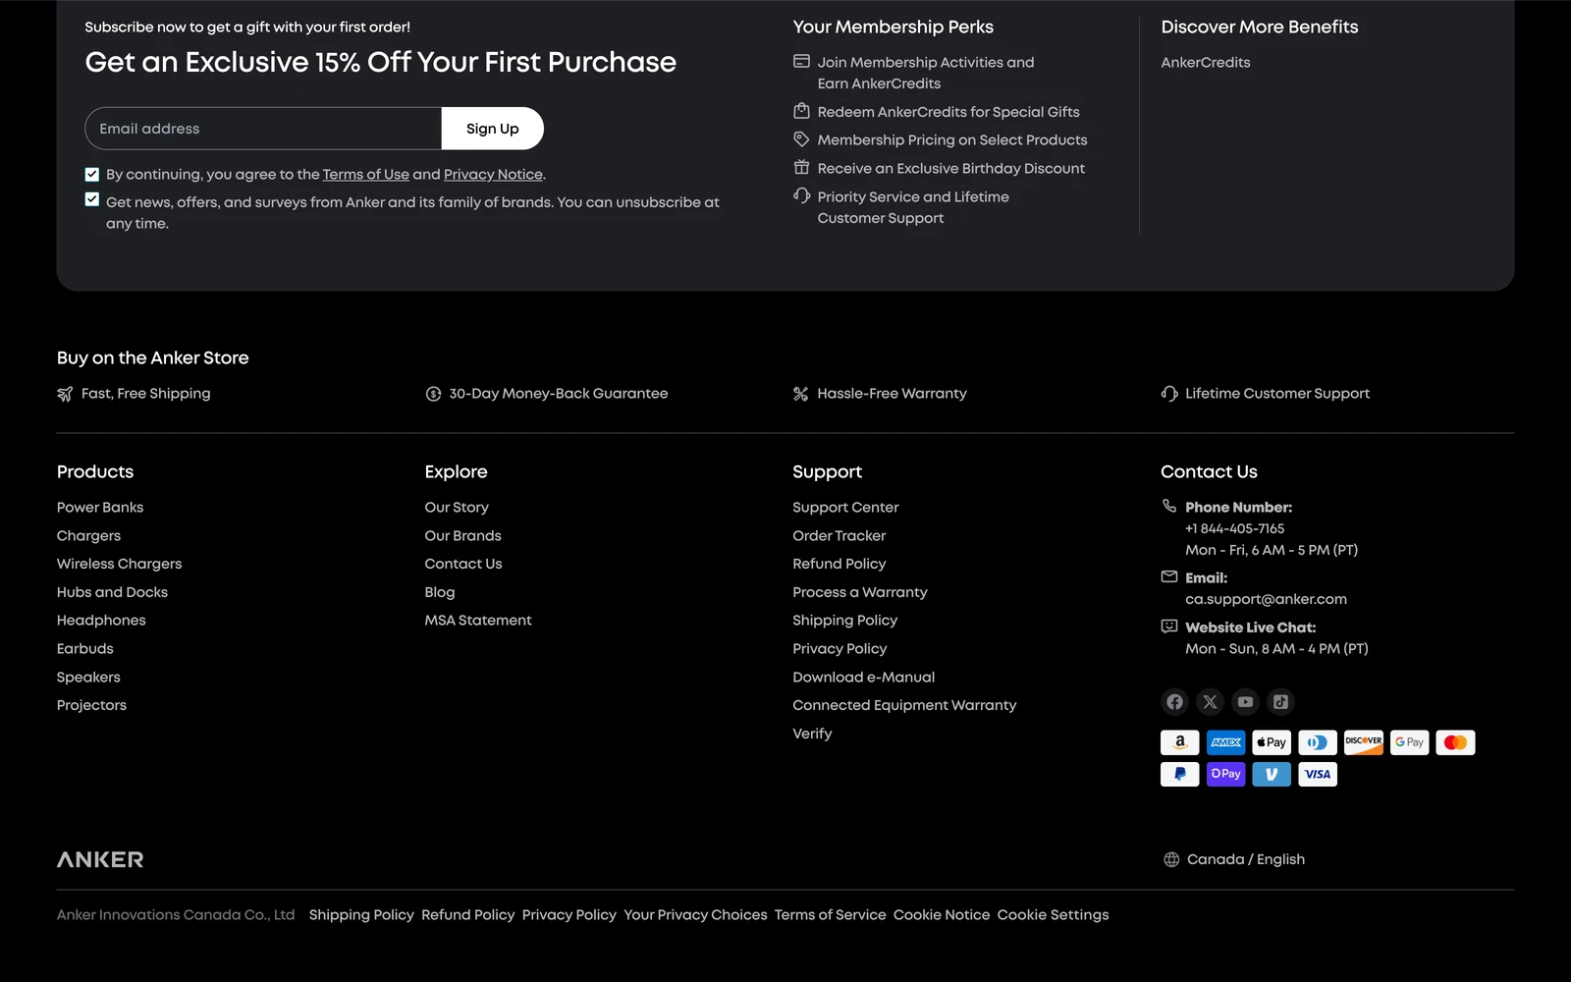This screenshot has height=982, width=1571.
Task: Click the globe icon next to Canada / English
Action: point(1171,859)
